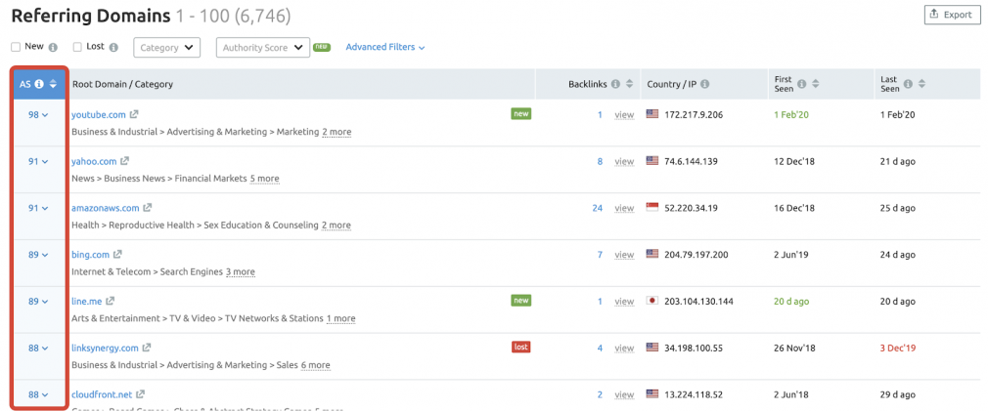Sort by Last Seen arrows

click(921, 84)
